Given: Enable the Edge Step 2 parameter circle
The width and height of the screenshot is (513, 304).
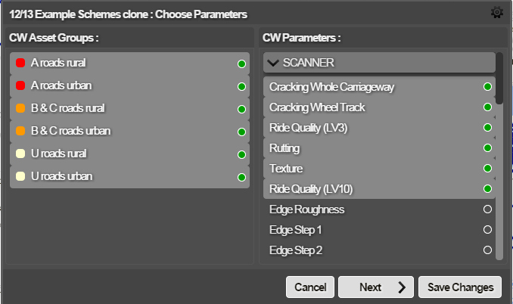Looking at the screenshot, I should point(487,250).
